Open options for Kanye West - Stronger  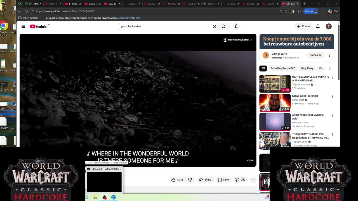point(333,96)
